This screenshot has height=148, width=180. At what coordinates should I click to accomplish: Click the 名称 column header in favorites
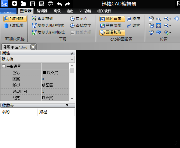[19, 112]
